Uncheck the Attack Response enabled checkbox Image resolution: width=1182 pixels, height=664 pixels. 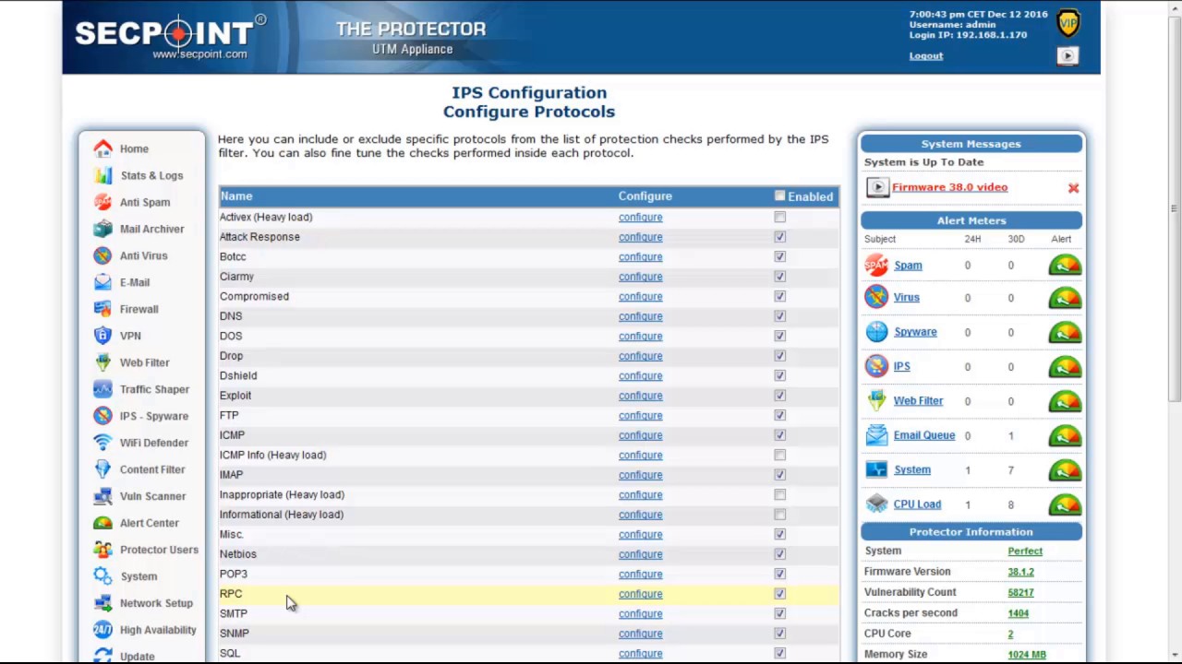click(x=779, y=237)
